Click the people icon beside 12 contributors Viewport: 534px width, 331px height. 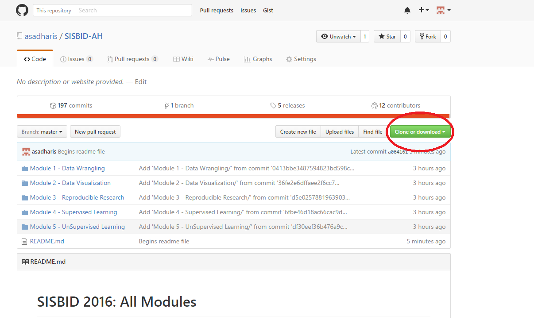375,105
